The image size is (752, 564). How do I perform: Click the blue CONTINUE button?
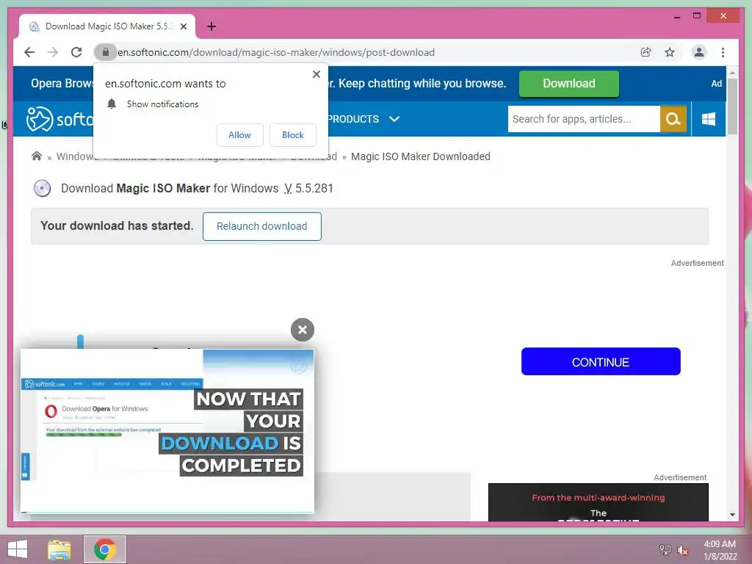pos(601,361)
